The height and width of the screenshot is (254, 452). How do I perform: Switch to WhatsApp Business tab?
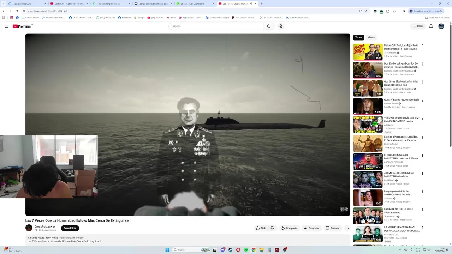(111, 4)
